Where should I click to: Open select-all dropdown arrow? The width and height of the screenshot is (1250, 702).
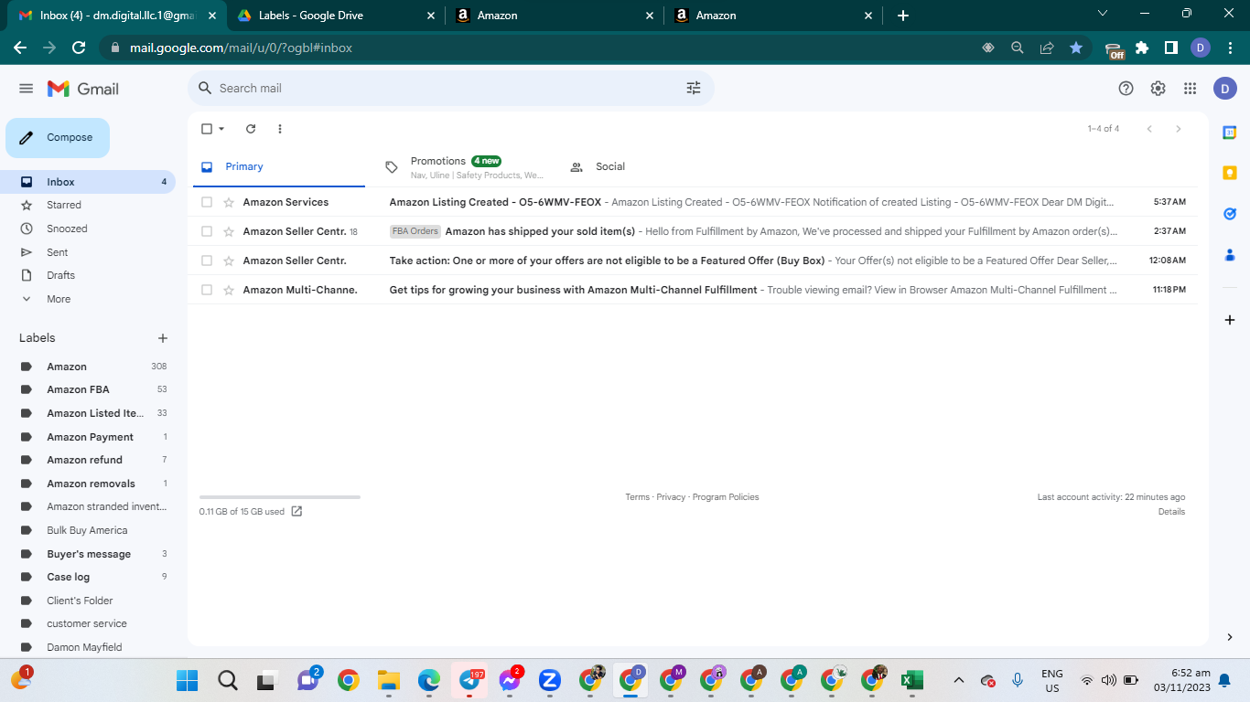(x=221, y=129)
